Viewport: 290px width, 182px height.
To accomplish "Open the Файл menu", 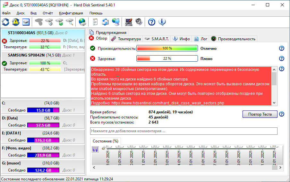I will point(6,13).
